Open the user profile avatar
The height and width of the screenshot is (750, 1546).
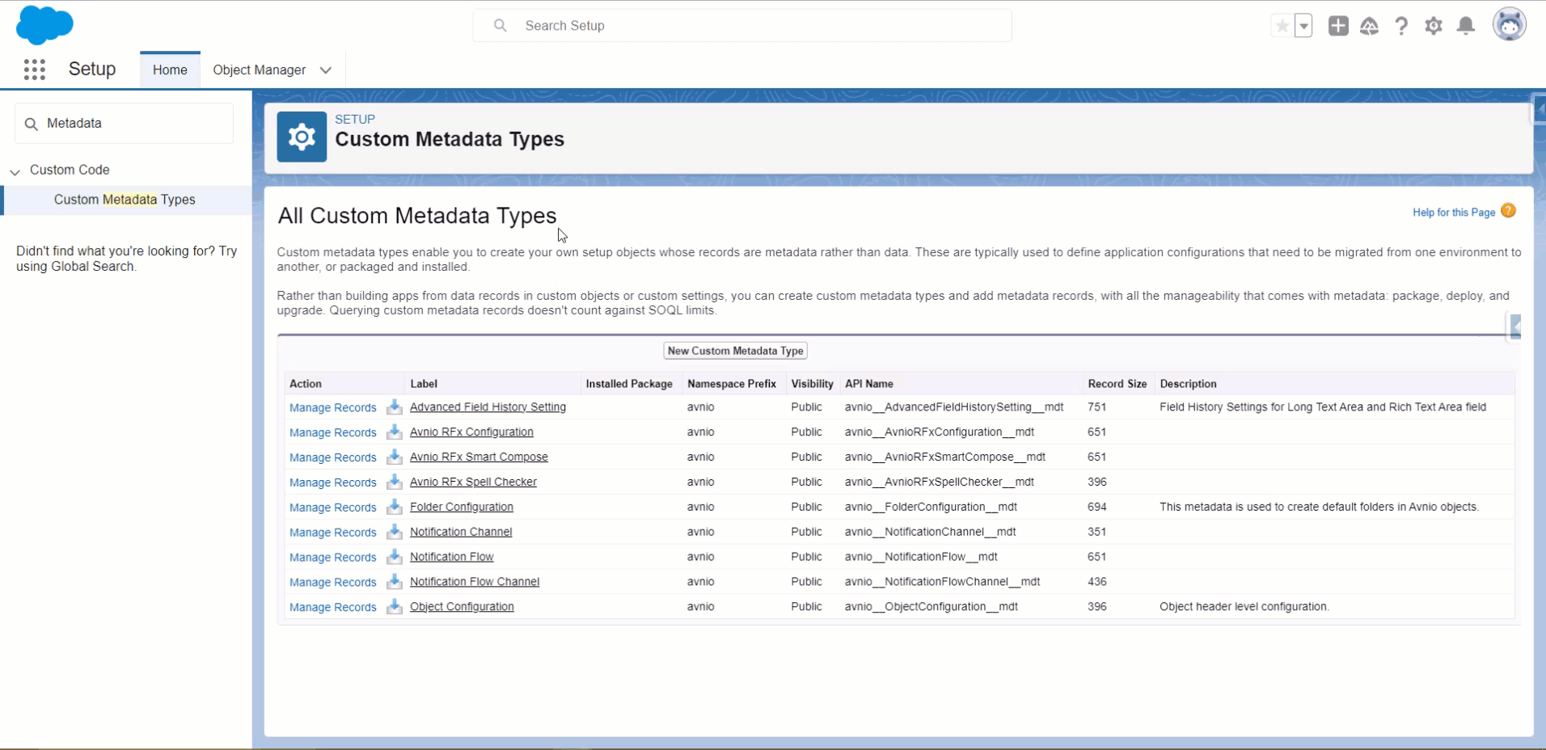1509,25
